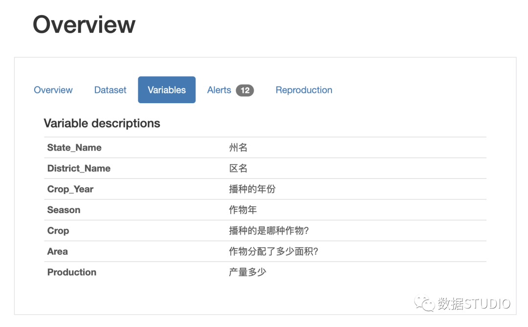
Task: Click the Crop variable name cell
Action: (58, 231)
